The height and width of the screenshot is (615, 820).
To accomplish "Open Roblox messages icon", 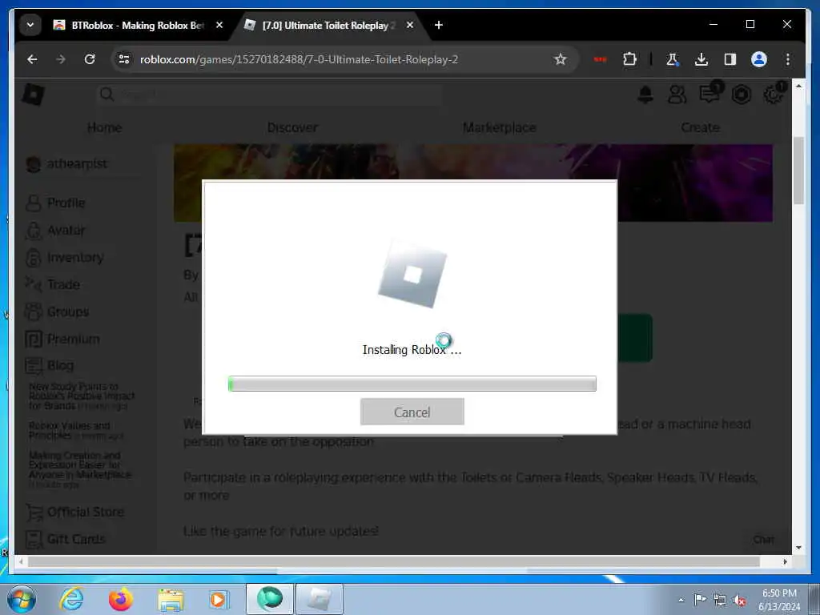I will point(709,94).
